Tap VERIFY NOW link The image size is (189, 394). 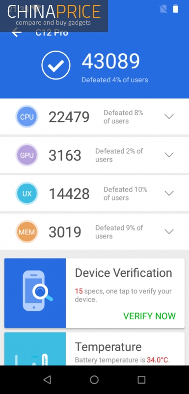click(149, 316)
